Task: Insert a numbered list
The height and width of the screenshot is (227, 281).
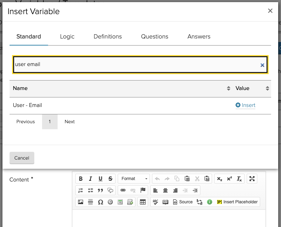Action: [x=81, y=190]
